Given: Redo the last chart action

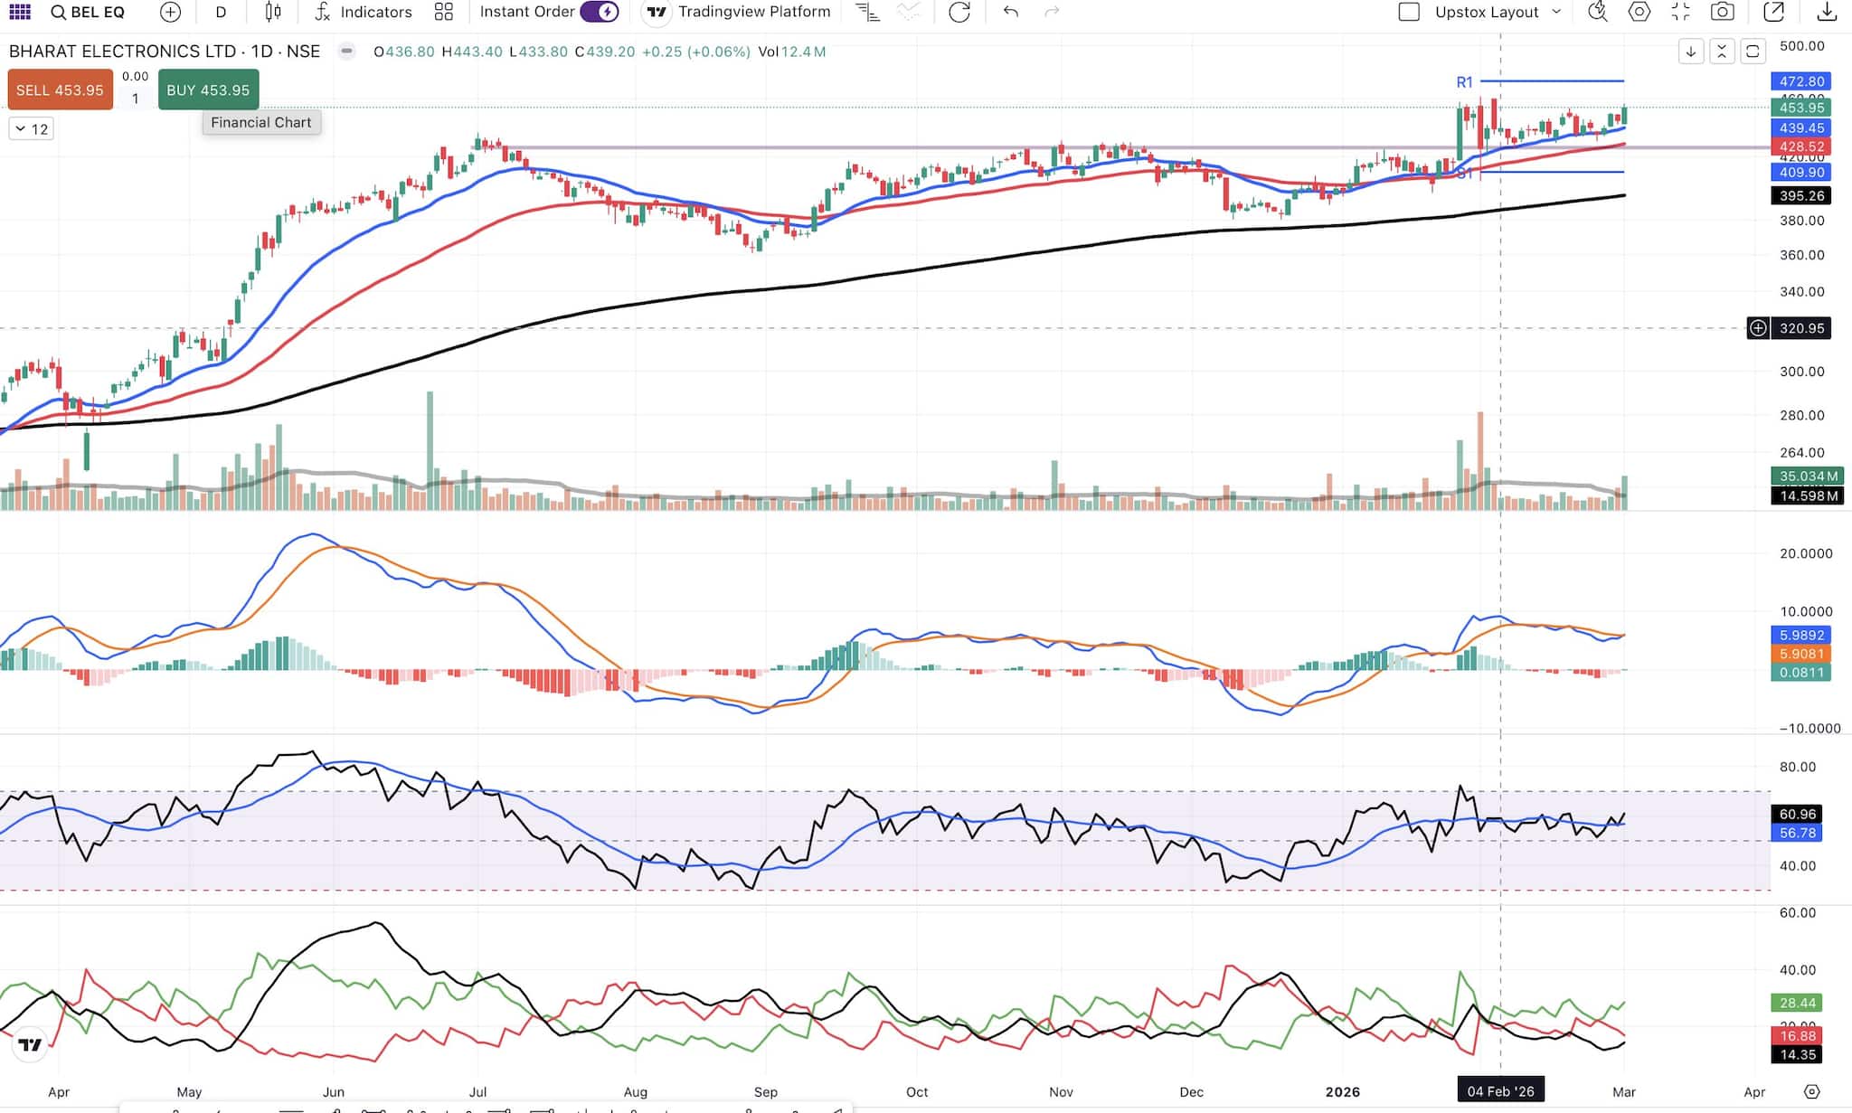Looking at the screenshot, I should pyautogui.click(x=1052, y=12).
